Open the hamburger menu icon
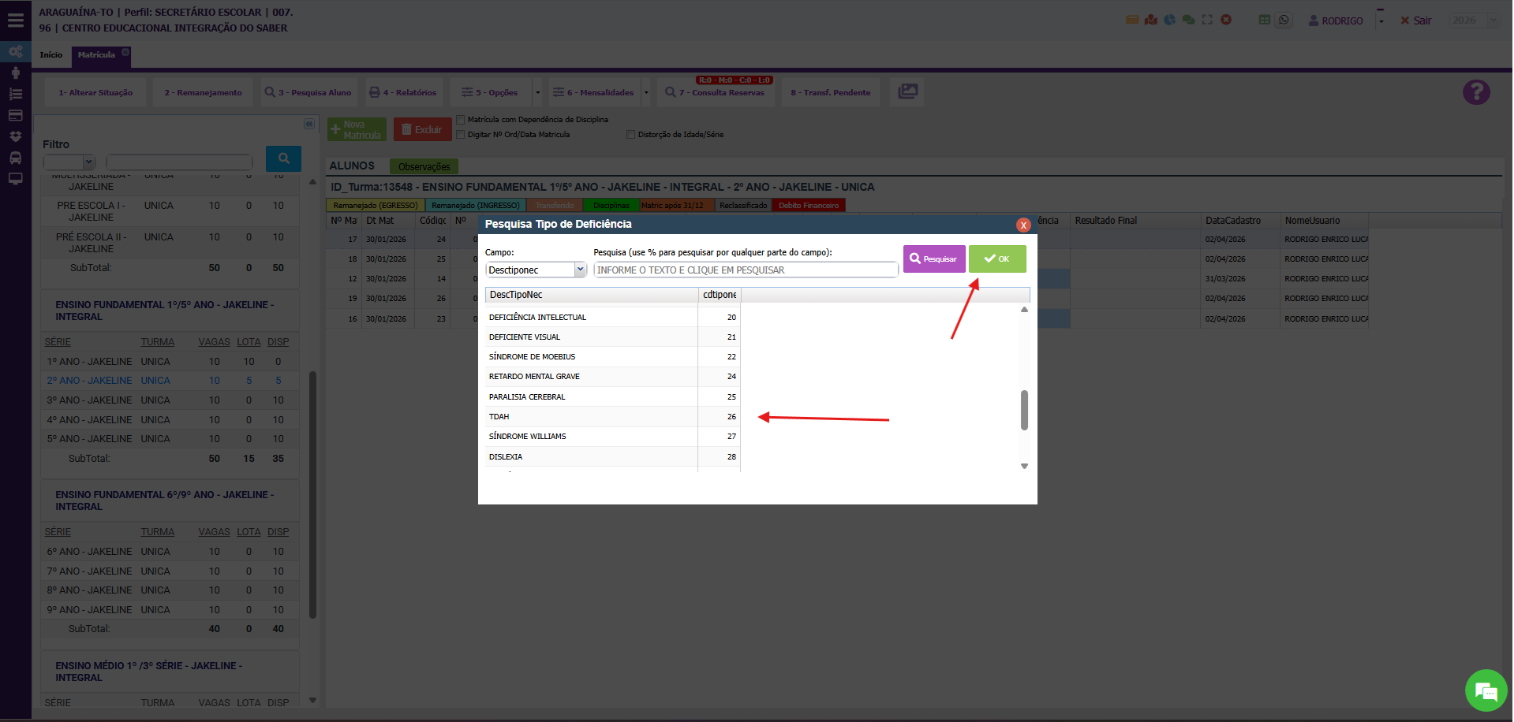 [x=15, y=20]
